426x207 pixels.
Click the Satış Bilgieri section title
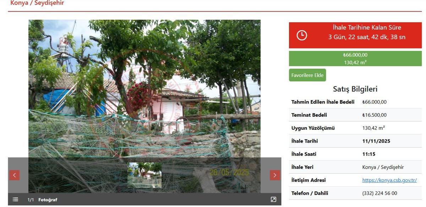(x=355, y=89)
